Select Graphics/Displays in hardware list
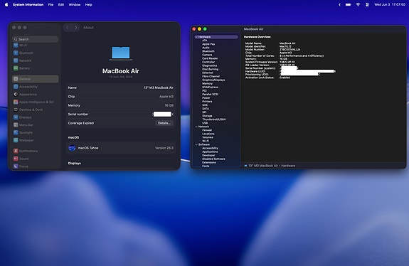 [213, 80]
